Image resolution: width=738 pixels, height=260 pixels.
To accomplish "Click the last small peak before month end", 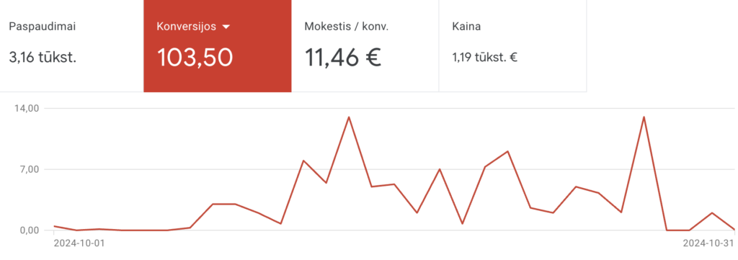I will click(x=712, y=213).
